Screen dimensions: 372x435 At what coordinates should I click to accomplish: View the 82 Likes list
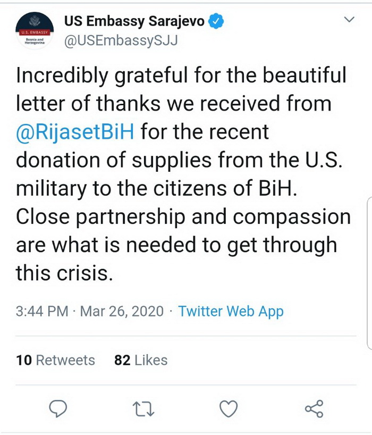(x=141, y=360)
